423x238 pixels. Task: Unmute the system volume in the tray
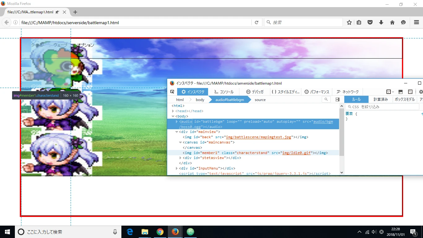pos(374,231)
